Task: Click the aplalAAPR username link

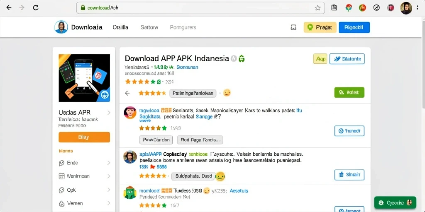Action: click(150, 154)
